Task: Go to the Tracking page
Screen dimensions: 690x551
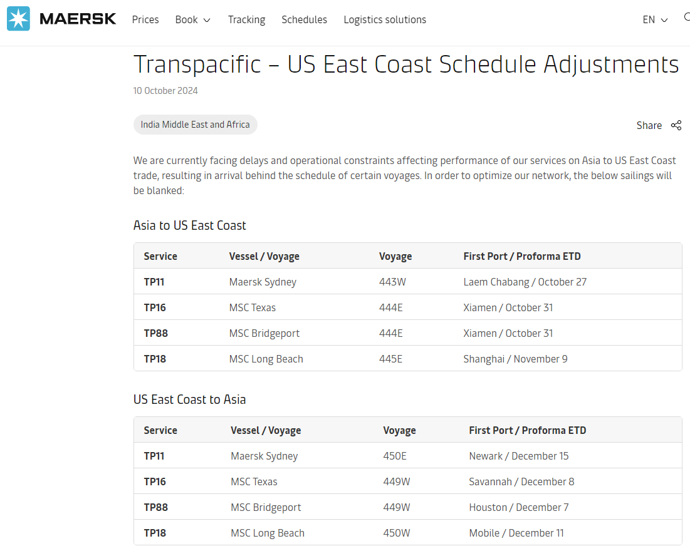Action: [246, 20]
